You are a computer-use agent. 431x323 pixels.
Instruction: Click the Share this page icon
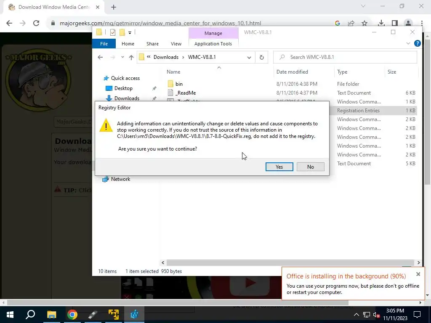(x=351, y=23)
